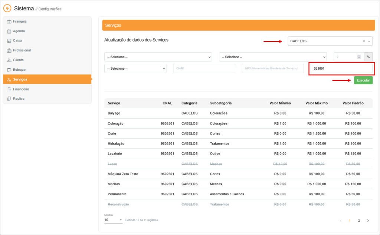Click the Financeiro bank icon

pos(9,89)
